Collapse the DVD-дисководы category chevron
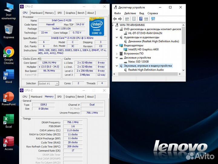Screen dimensions: 218x164 117,29
